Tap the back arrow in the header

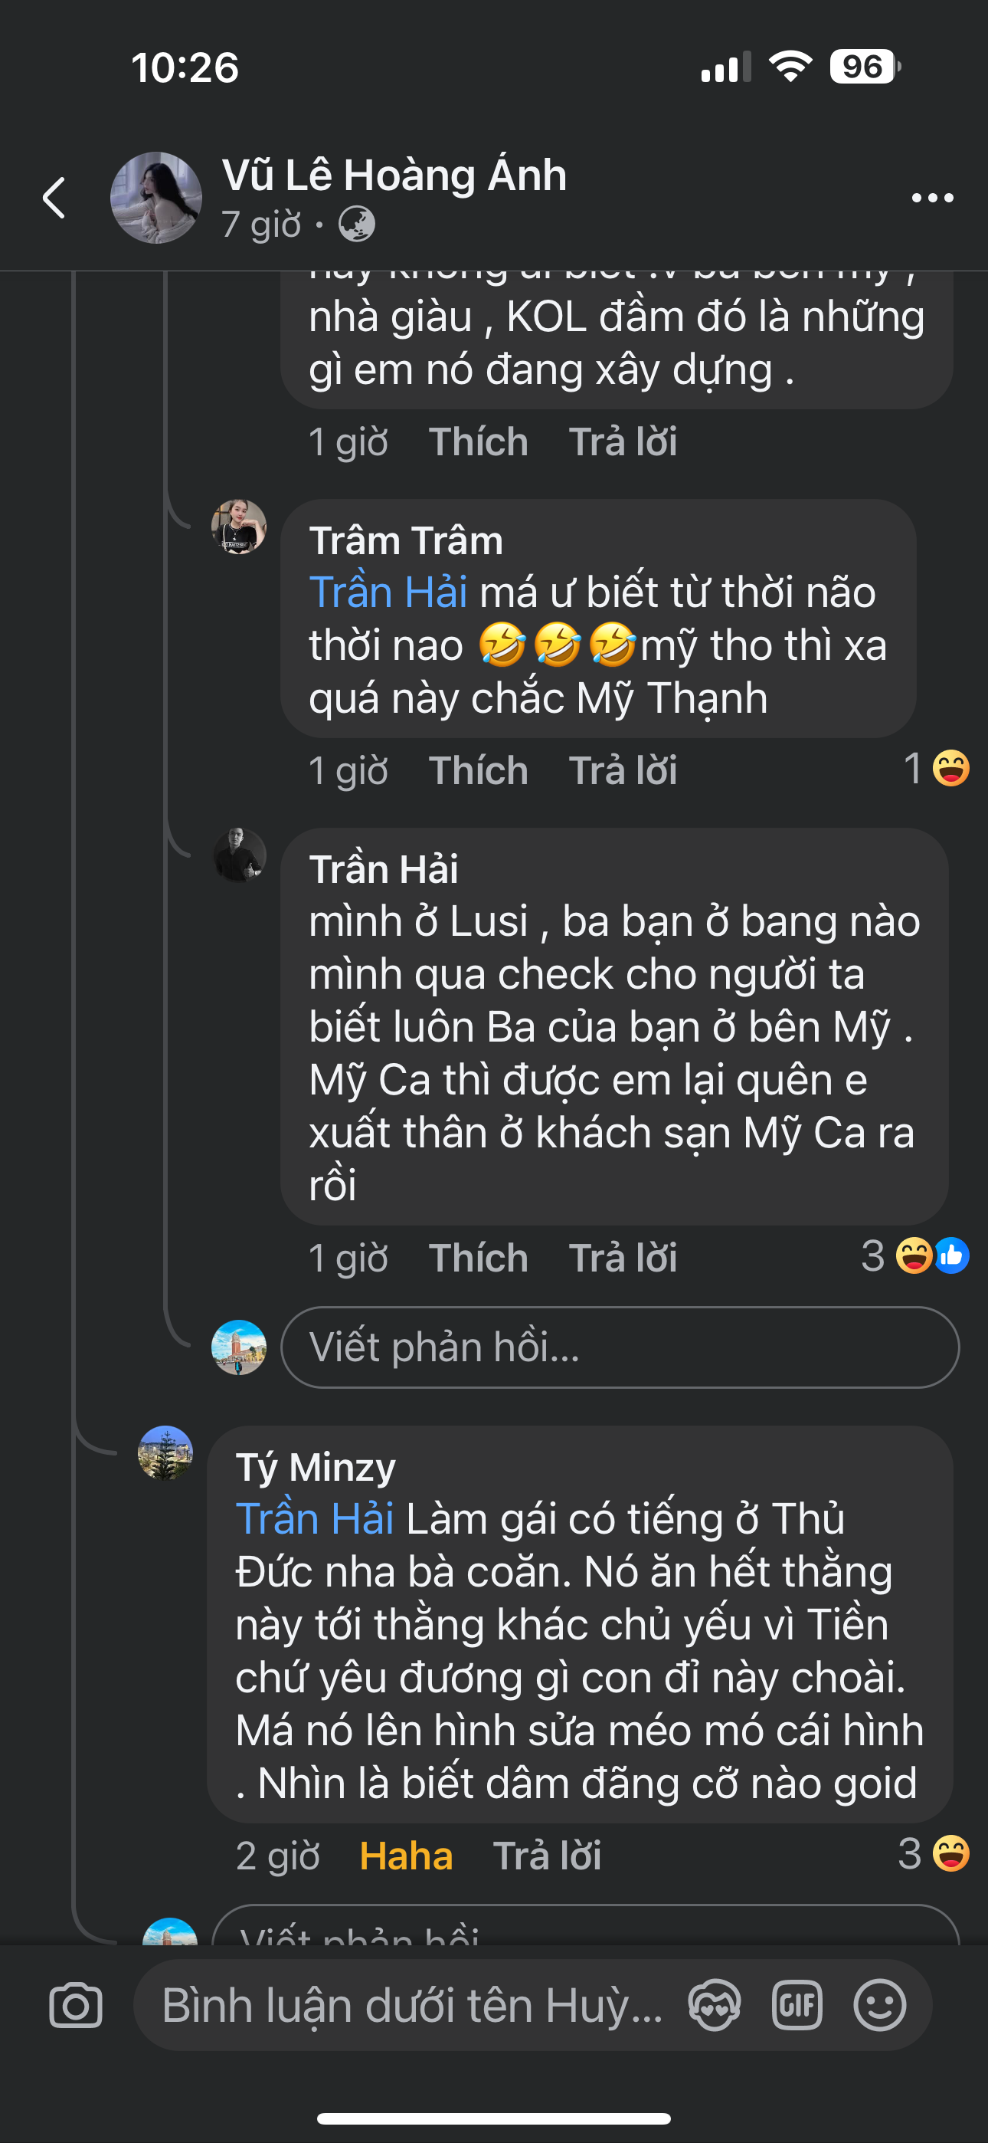click(54, 198)
